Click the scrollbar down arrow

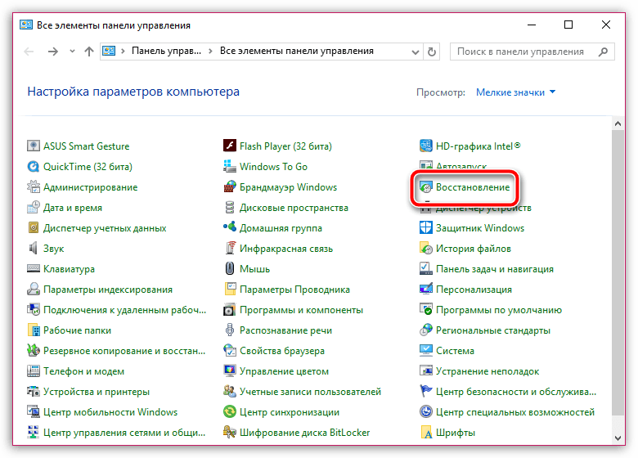(x=618, y=438)
